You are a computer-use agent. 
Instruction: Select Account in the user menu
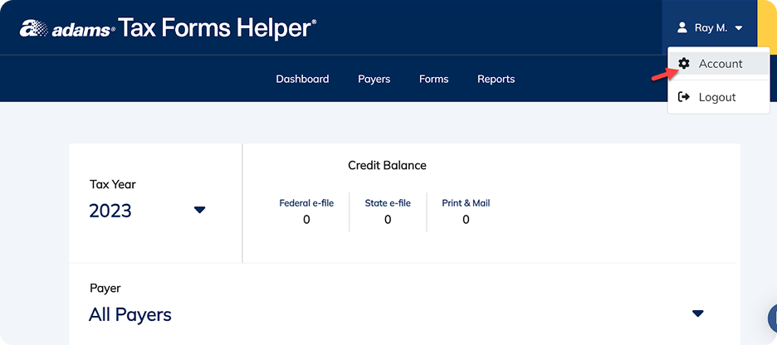(718, 63)
